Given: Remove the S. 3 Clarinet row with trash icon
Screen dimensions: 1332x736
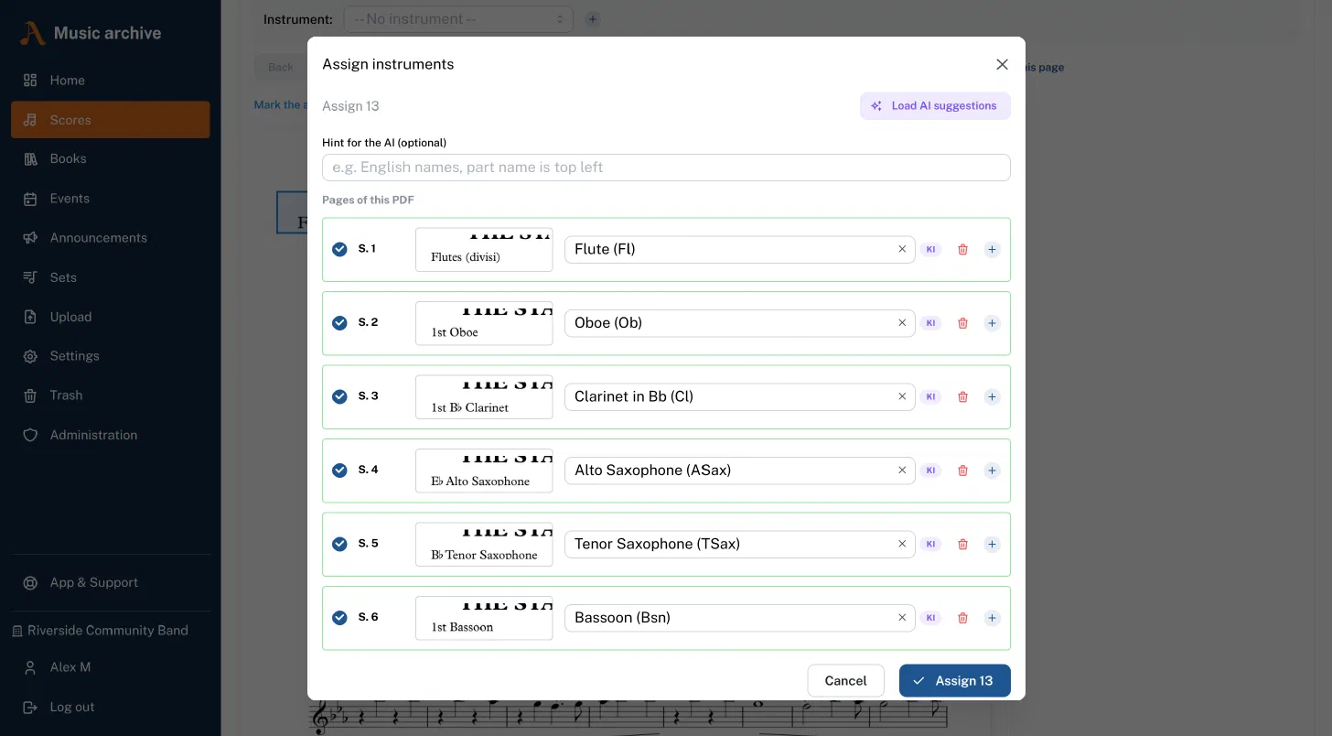Looking at the screenshot, I should (x=962, y=397).
